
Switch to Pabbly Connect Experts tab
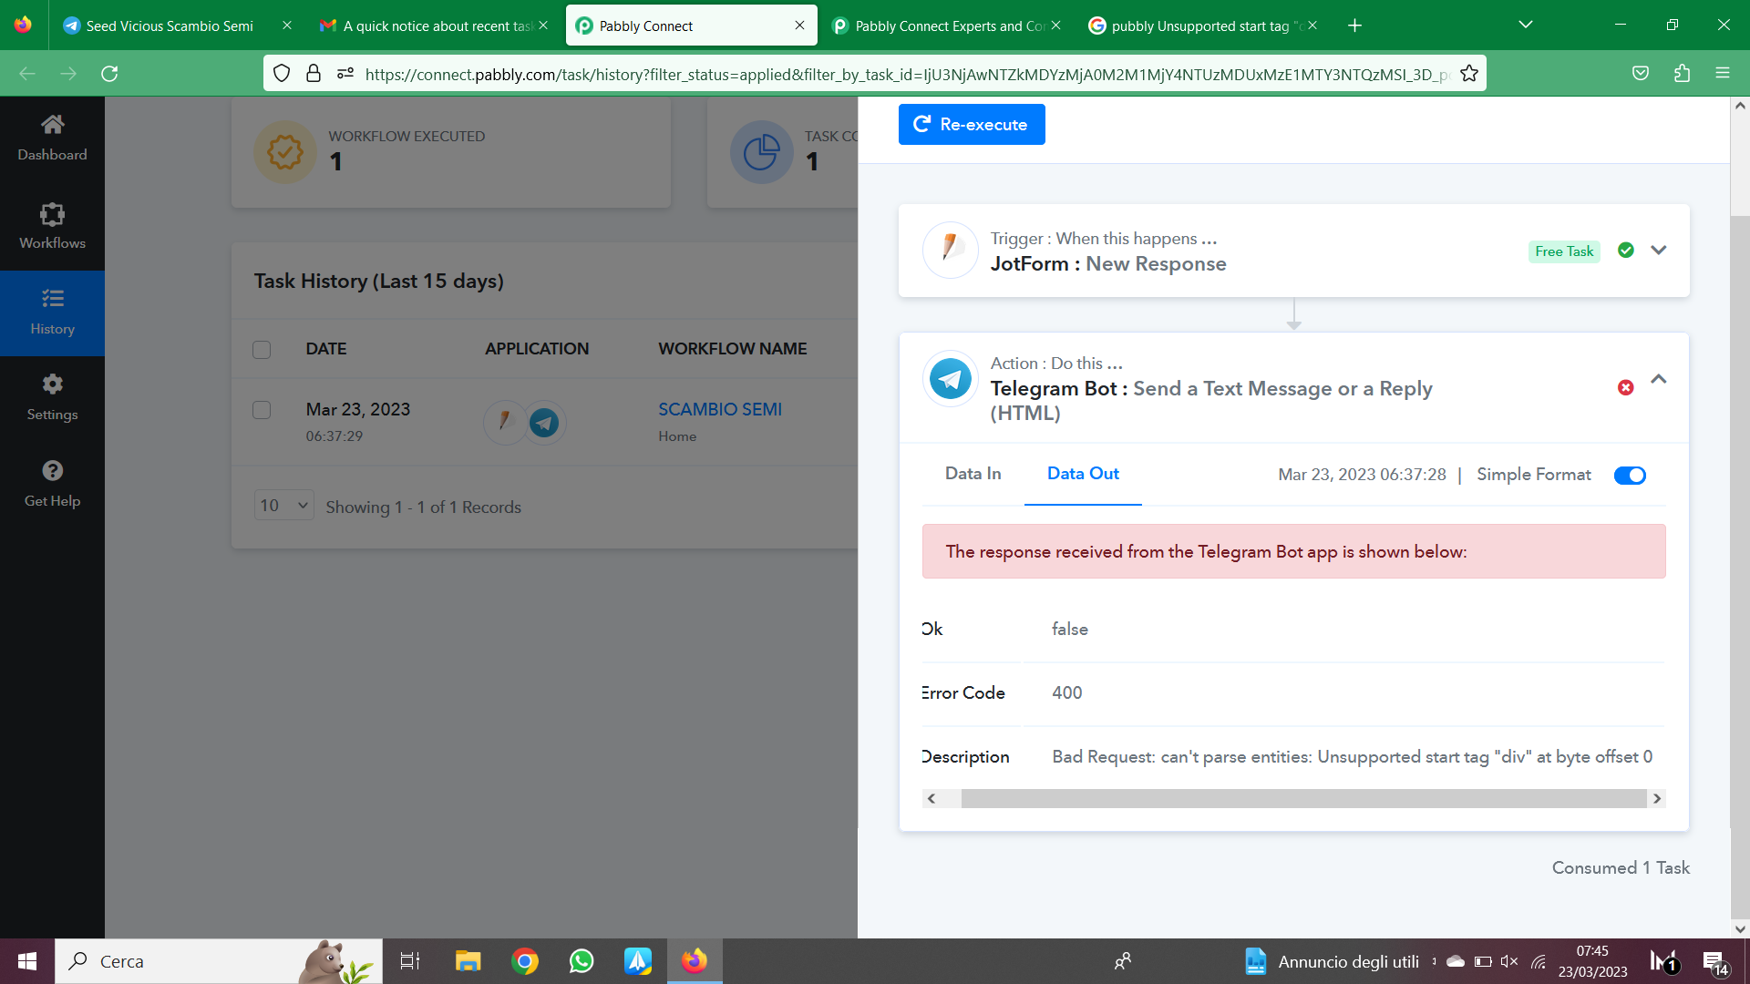tap(946, 26)
